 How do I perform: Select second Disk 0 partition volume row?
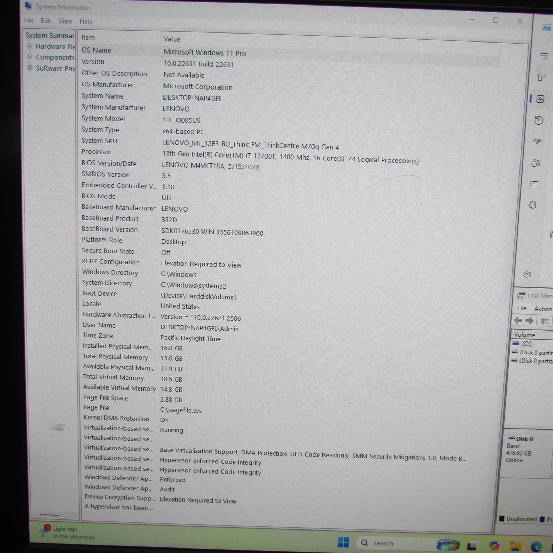coord(532,361)
